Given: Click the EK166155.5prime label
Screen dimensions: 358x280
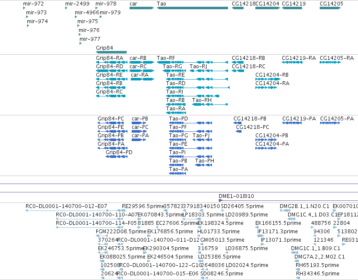Looking at the screenshot, I should point(278,223).
